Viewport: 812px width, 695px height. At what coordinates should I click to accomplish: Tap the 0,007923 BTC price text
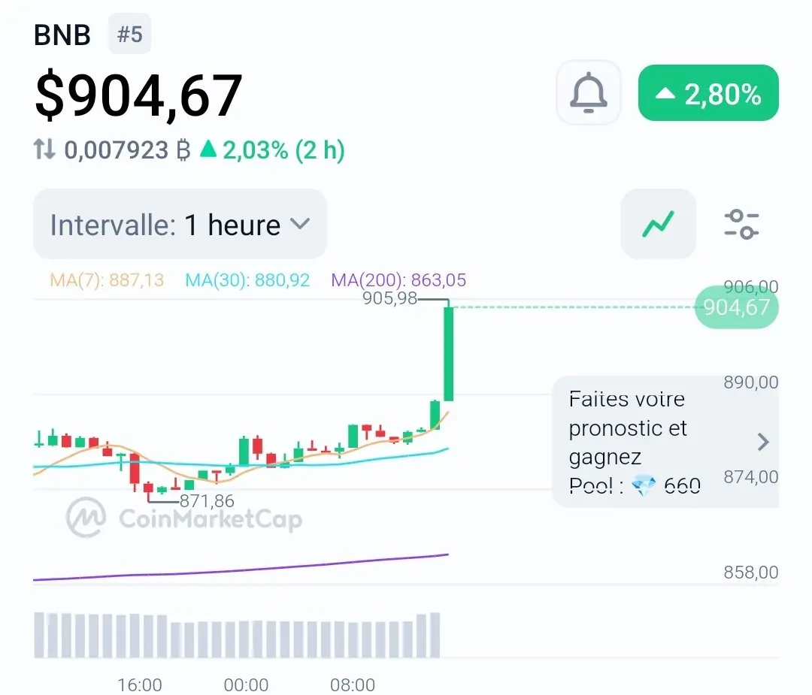pos(127,150)
